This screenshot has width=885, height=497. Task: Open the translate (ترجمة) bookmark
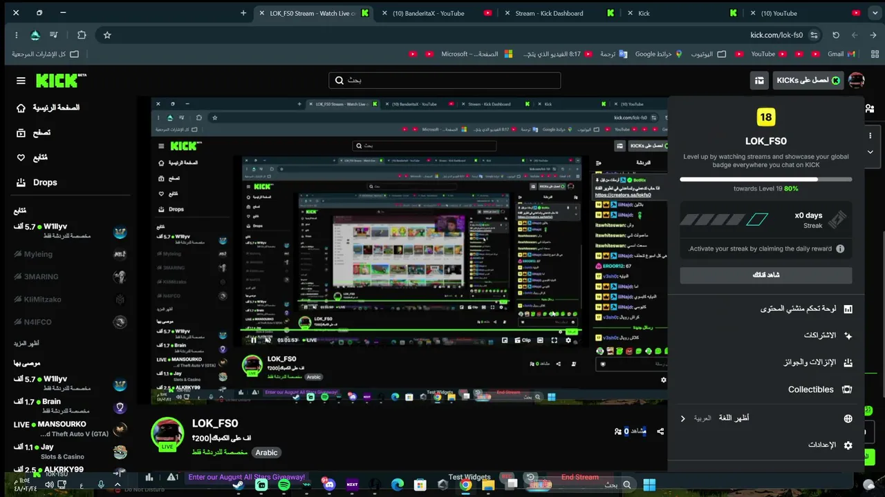pos(613,54)
